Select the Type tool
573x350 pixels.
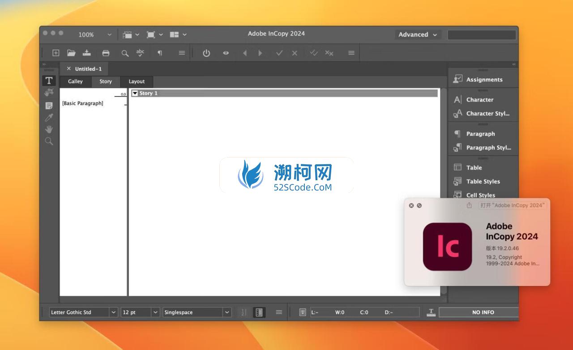[x=49, y=81]
